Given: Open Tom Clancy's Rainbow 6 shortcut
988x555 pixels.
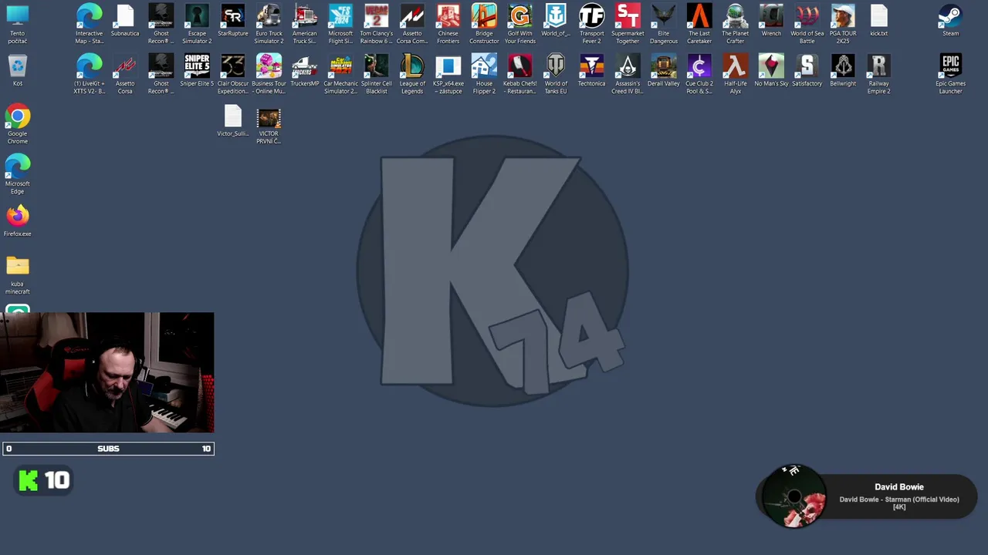Looking at the screenshot, I should point(376,24).
